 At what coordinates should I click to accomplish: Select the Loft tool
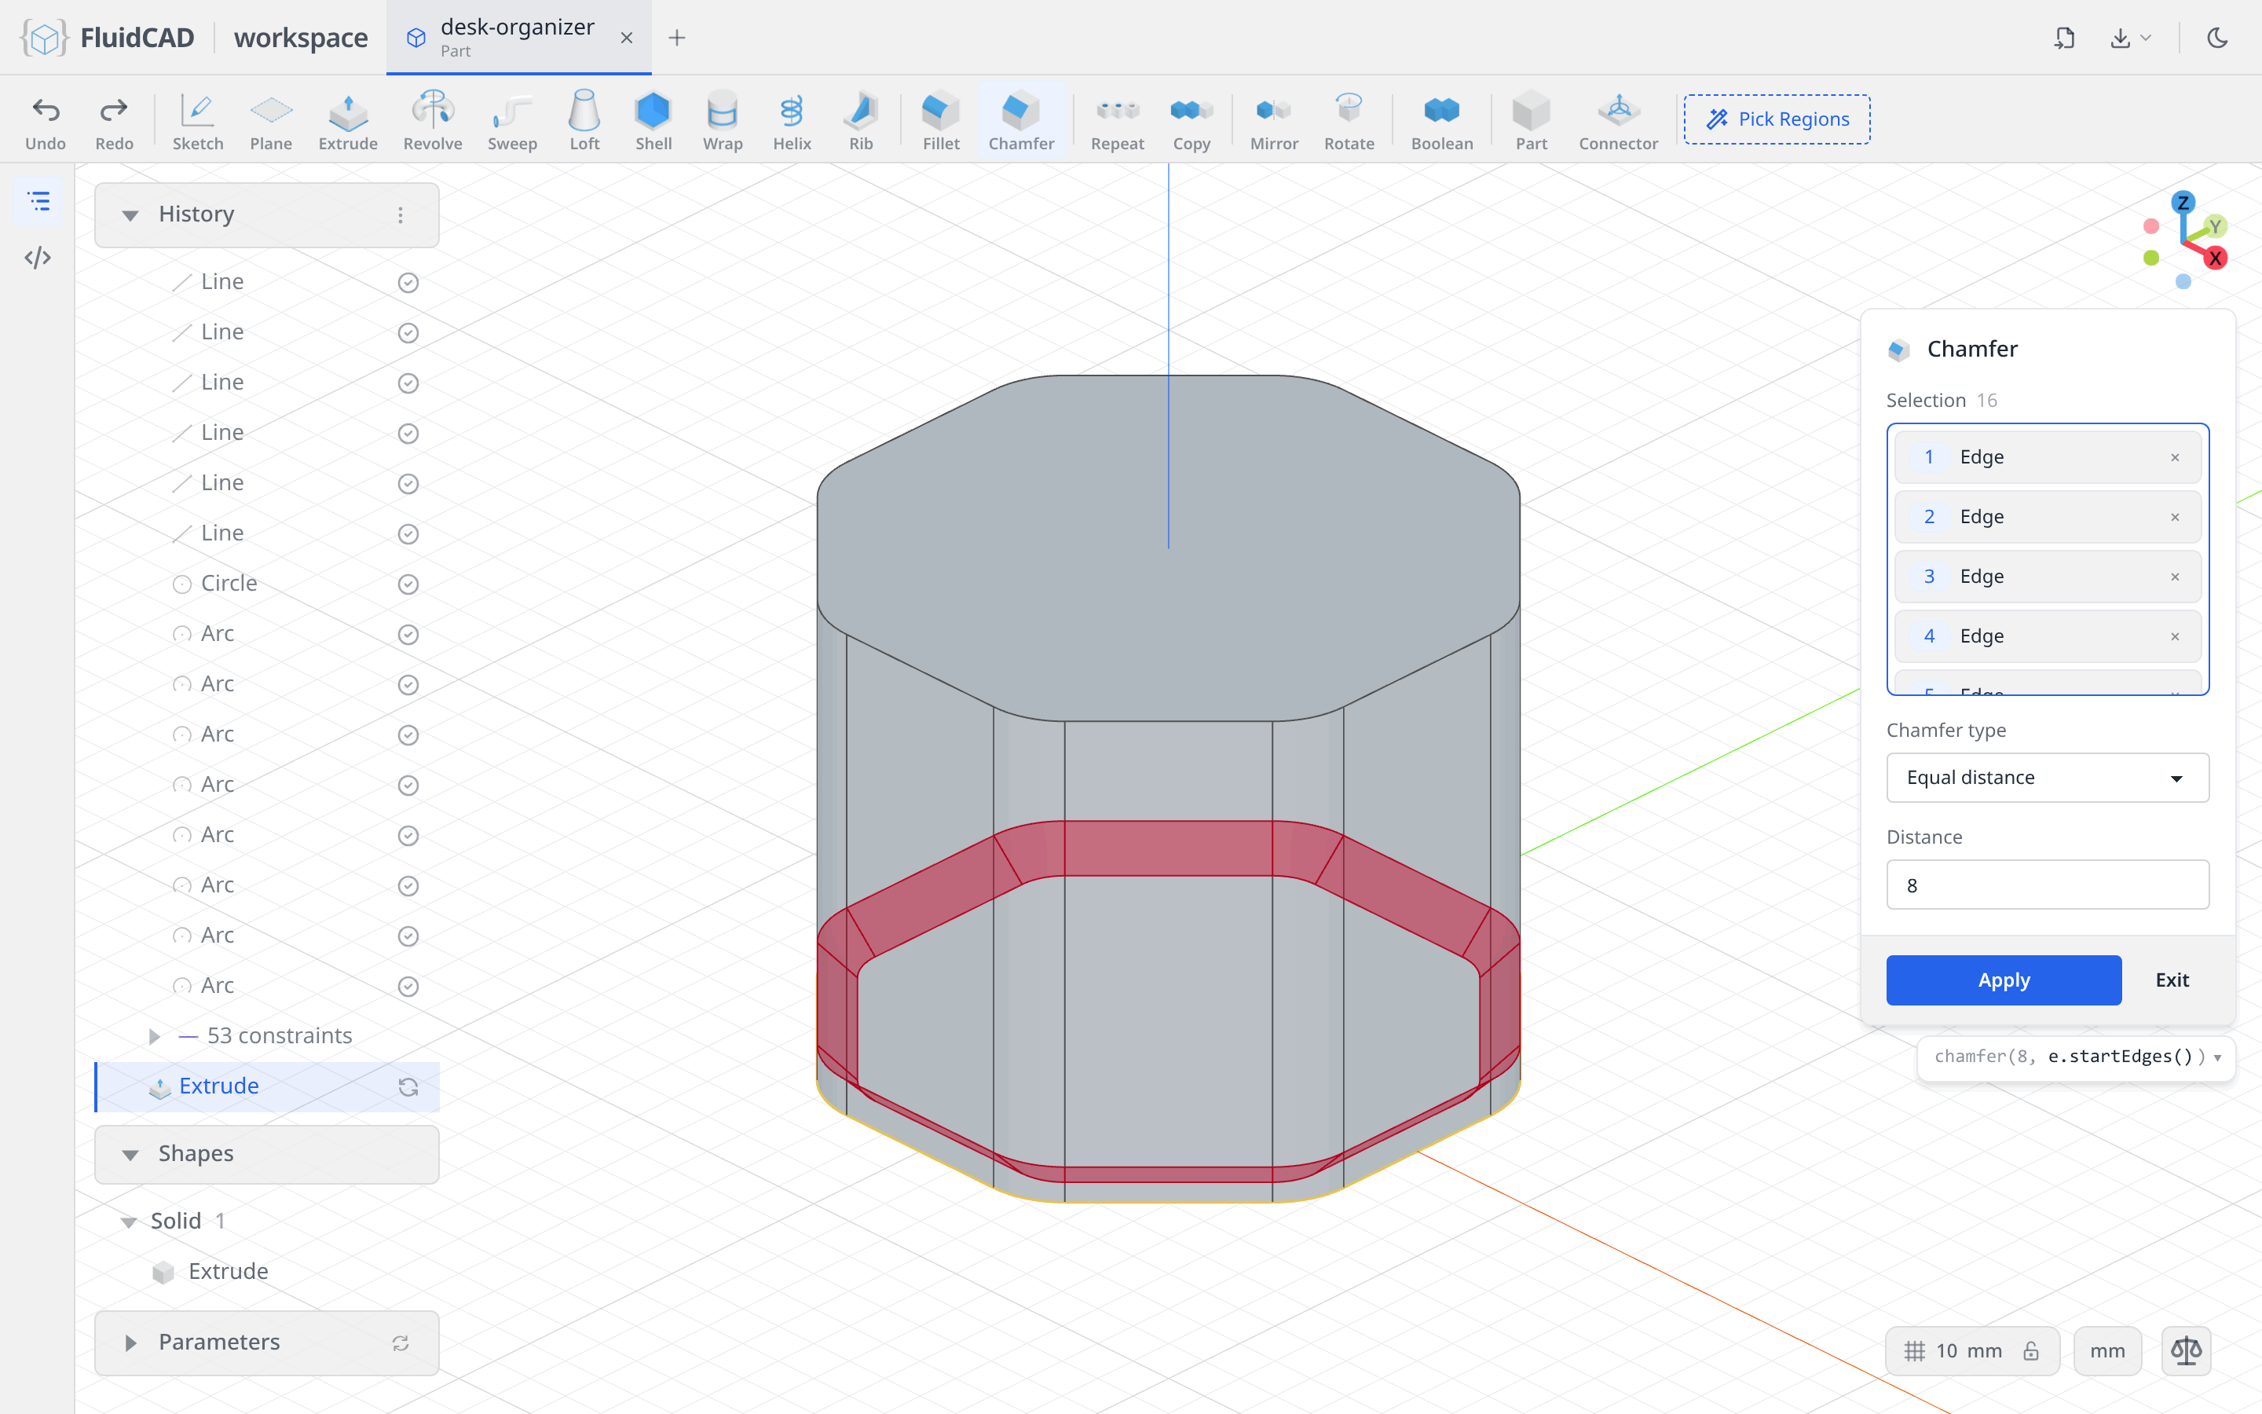tap(584, 121)
